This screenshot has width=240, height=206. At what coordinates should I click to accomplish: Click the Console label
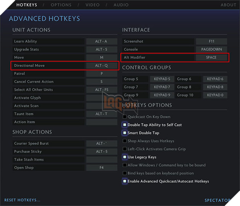(131, 49)
